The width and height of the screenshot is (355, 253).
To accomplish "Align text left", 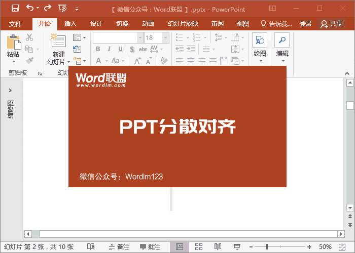I will pyautogui.click(x=180, y=61).
